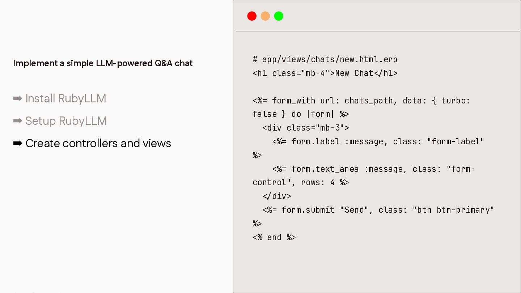The height and width of the screenshot is (293, 521).
Task: Click the h1 New Chat code line
Action: tap(325, 73)
